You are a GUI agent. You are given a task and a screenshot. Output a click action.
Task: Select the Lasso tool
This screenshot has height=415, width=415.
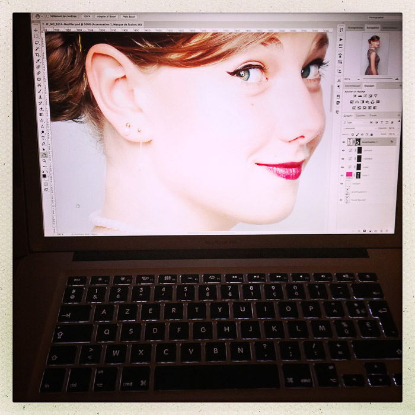[x=37, y=42]
